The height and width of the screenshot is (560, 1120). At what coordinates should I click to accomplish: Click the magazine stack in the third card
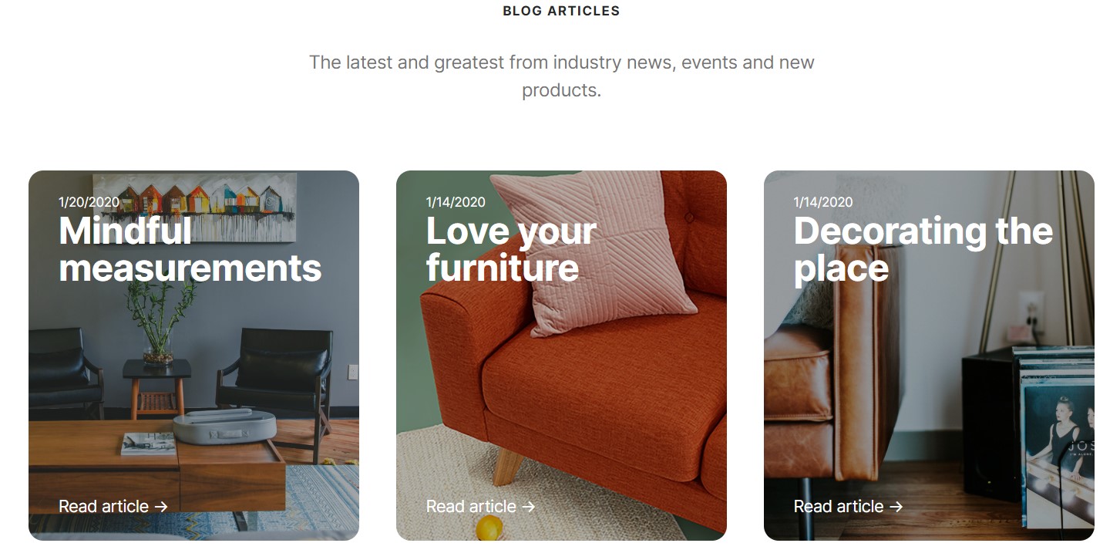1056,432
